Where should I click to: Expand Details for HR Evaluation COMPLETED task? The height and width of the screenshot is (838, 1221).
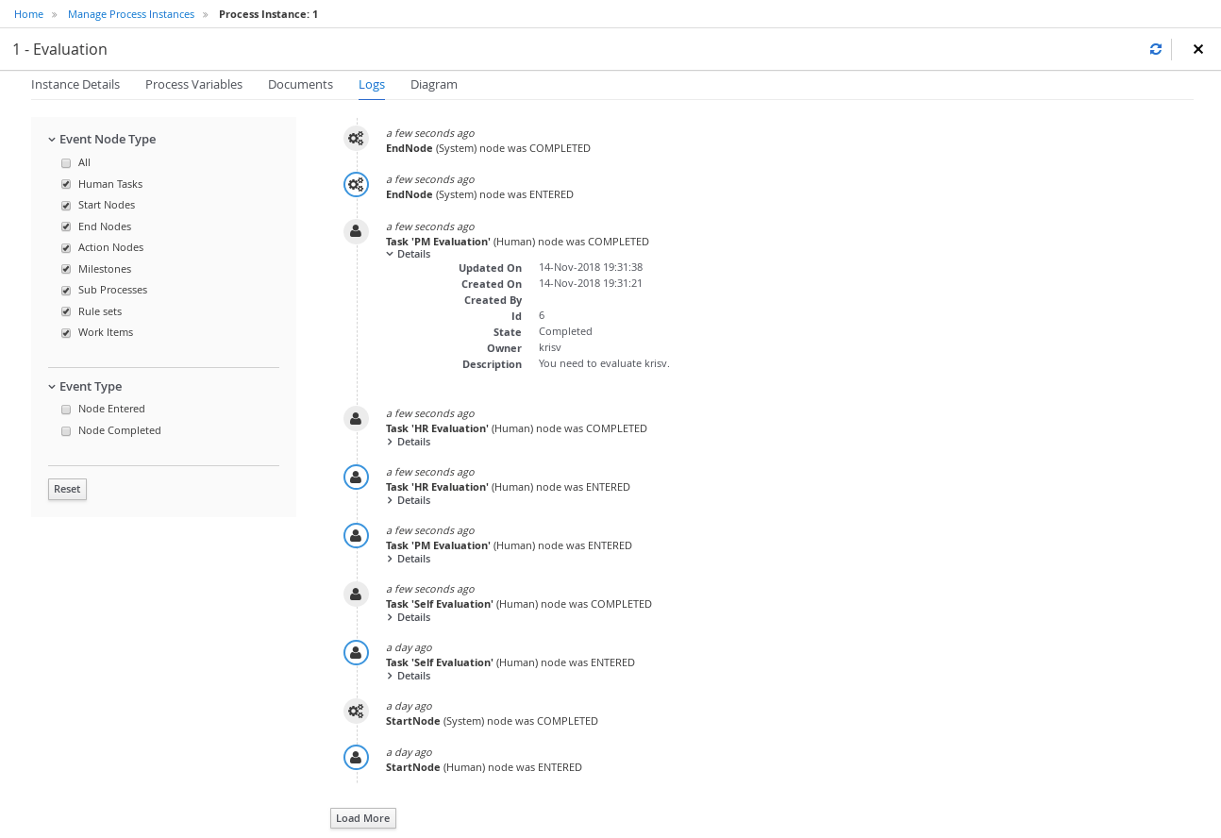pos(409,442)
